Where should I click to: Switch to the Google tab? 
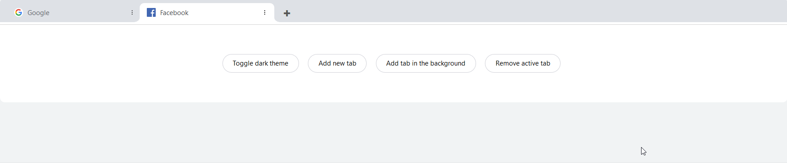point(70,12)
